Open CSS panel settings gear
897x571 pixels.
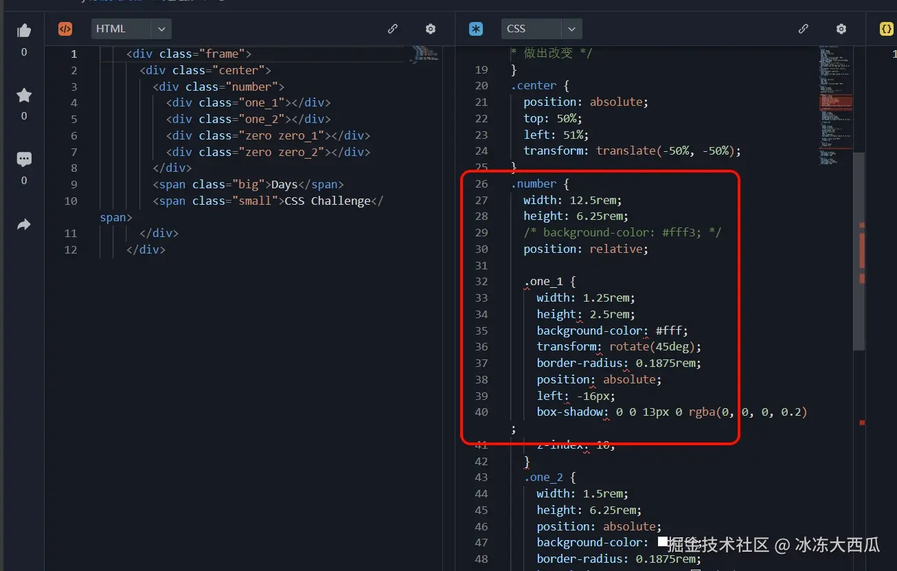(841, 29)
